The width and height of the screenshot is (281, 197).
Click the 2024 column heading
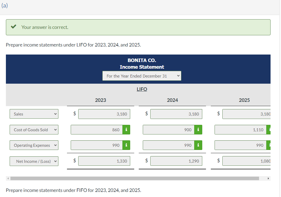tap(172, 100)
